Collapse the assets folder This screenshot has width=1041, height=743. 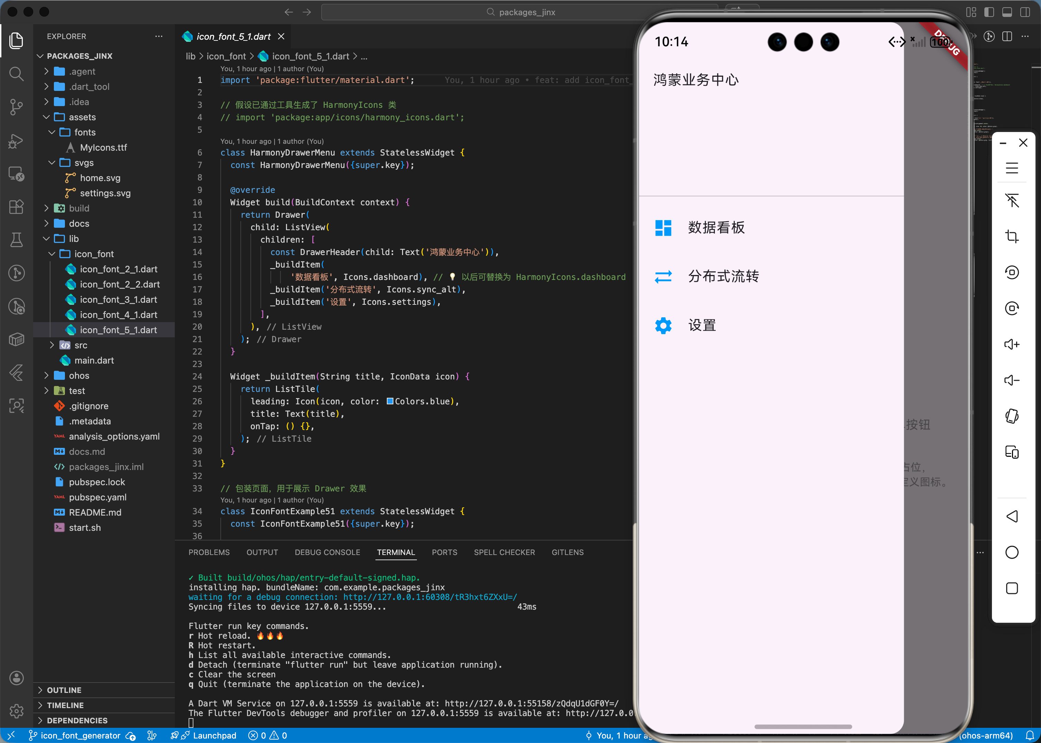coord(82,117)
